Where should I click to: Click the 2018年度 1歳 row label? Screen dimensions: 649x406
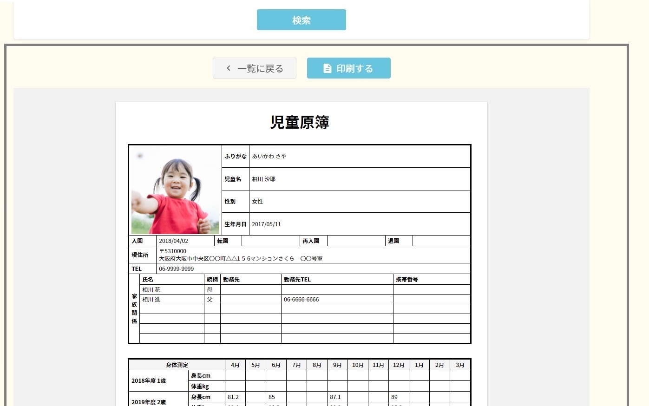pyautogui.click(x=149, y=380)
